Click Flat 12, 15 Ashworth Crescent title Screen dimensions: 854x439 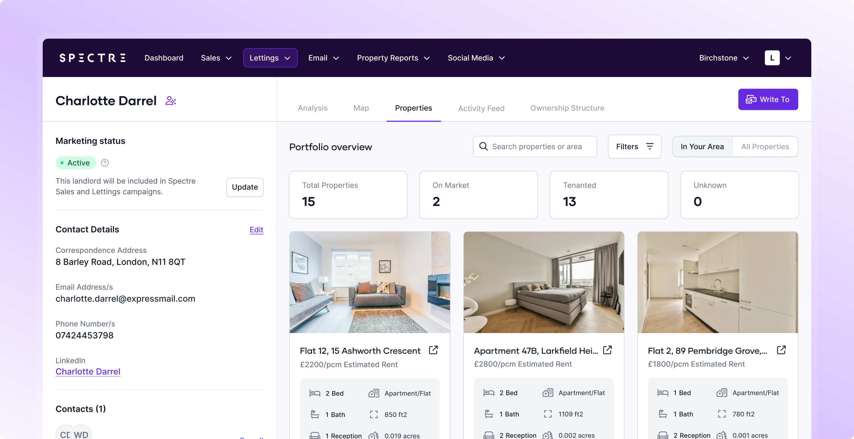(x=360, y=351)
